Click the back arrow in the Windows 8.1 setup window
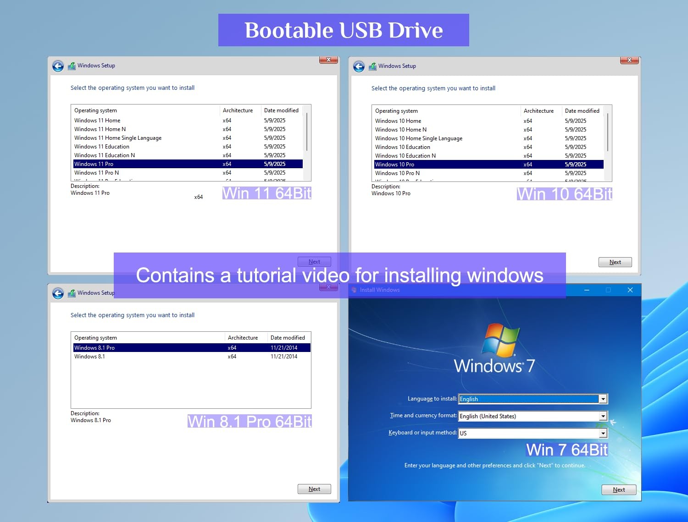688x522 pixels. [x=58, y=293]
